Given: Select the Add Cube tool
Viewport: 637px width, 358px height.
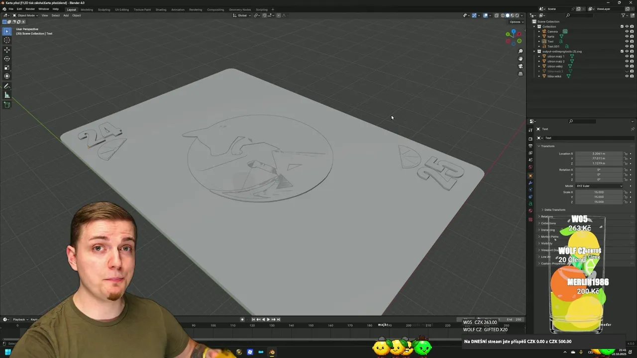Looking at the screenshot, I should [7, 105].
